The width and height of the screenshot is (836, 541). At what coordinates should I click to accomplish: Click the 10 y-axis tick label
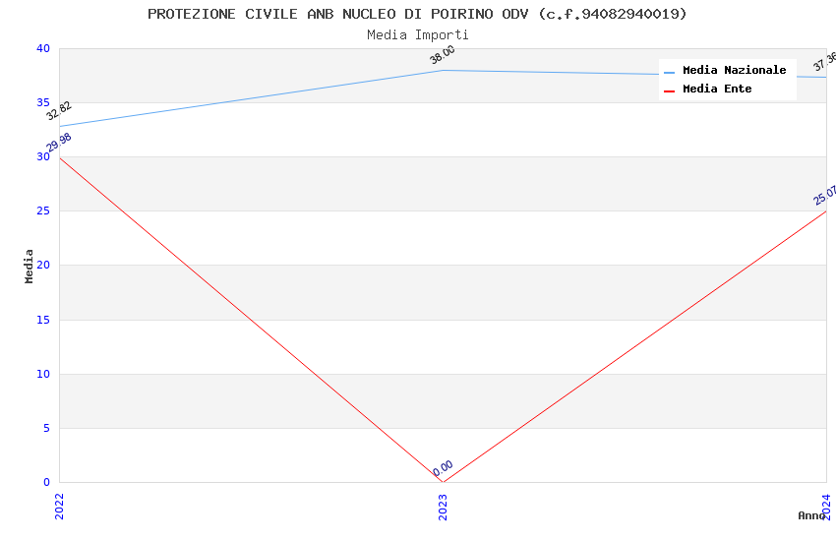[42, 374]
